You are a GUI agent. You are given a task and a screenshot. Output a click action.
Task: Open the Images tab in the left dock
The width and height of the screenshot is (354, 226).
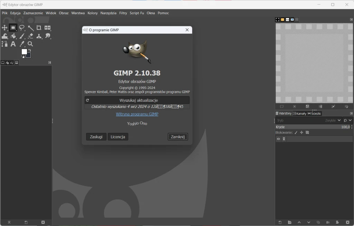coord(17,63)
